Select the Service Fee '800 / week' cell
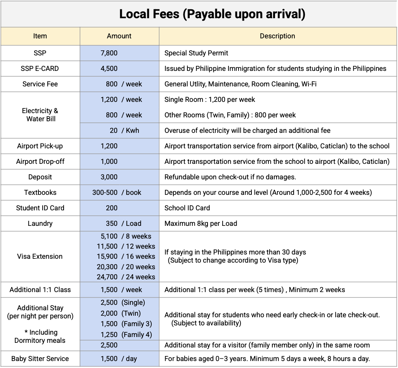This screenshot has width=398, height=368. pos(119,84)
